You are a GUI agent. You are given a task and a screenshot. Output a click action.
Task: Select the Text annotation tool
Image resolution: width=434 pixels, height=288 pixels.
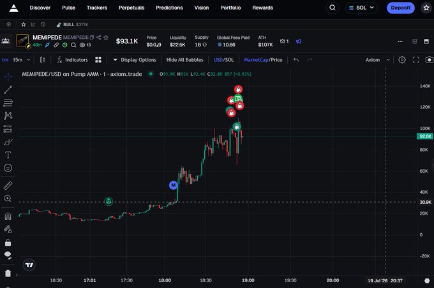8,155
